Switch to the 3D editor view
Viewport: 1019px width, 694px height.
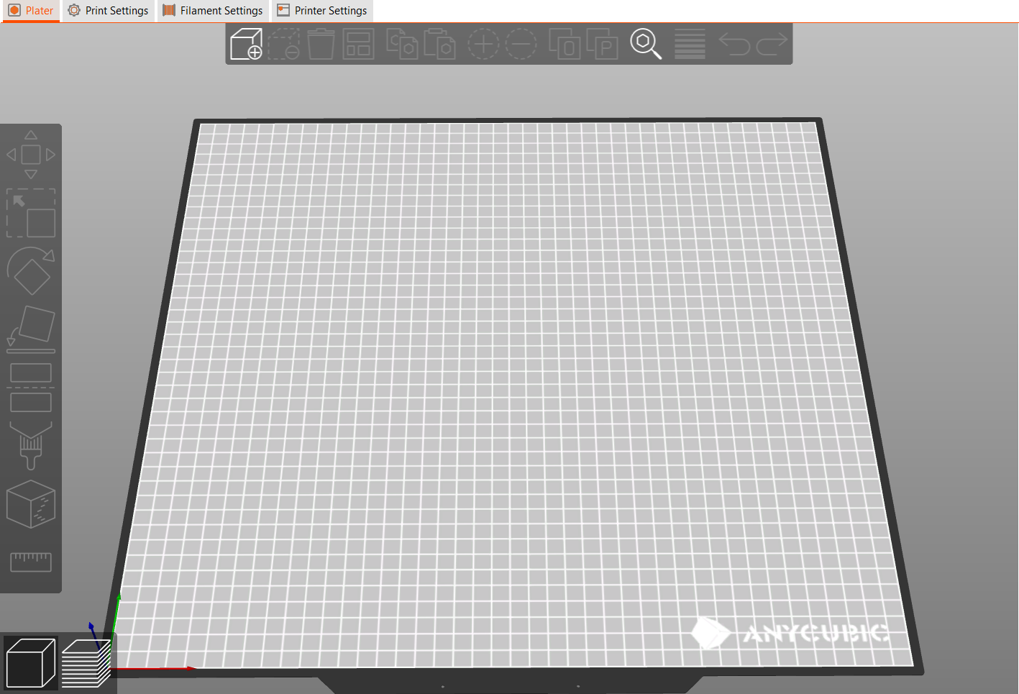[x=29, y=662]
